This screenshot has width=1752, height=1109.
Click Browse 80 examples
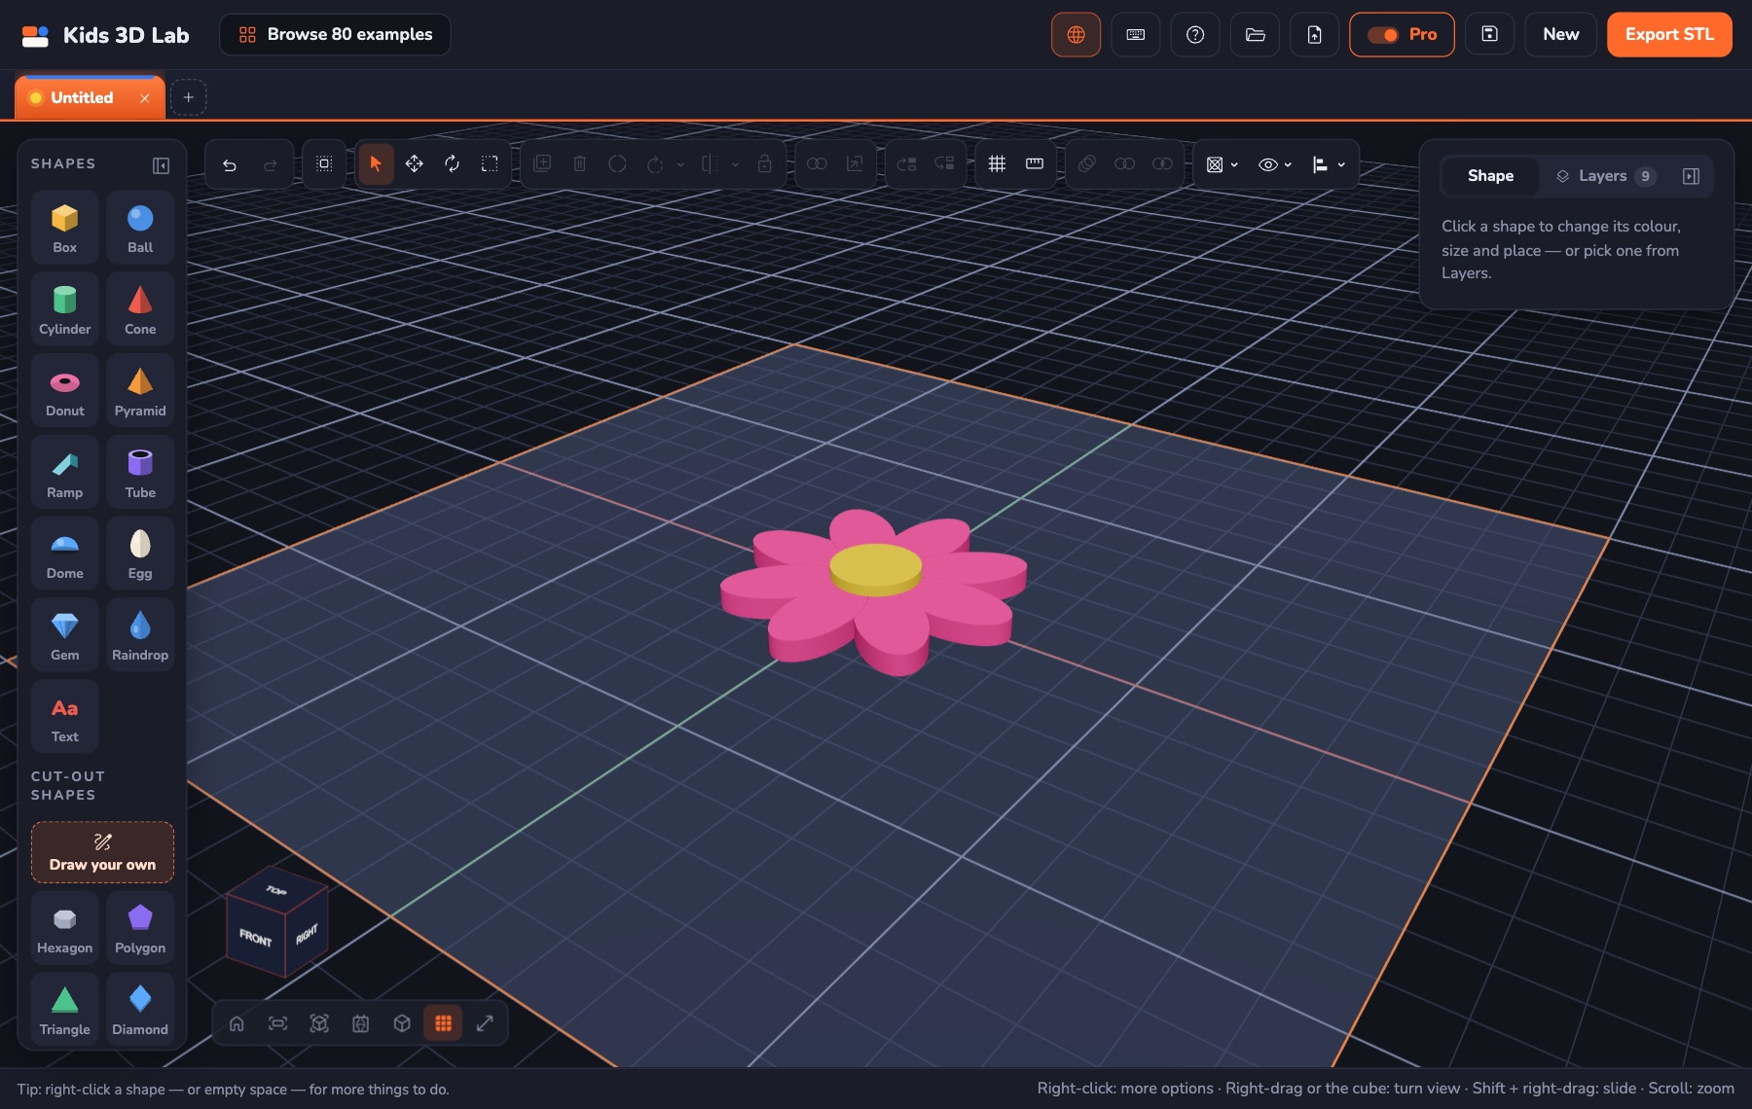pyautogui.click(x=335, y=34)
